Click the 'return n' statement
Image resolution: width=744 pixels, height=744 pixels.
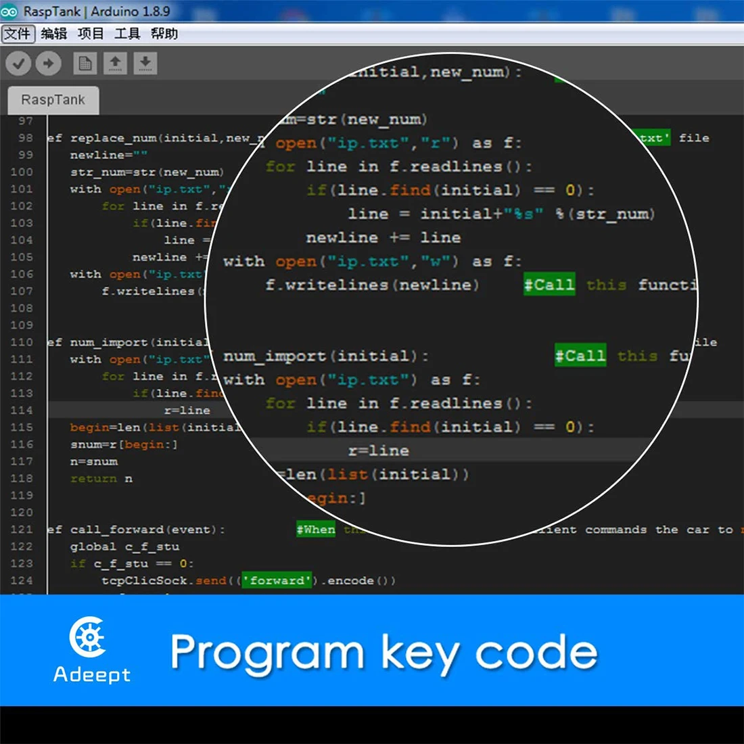pos(101,479)
